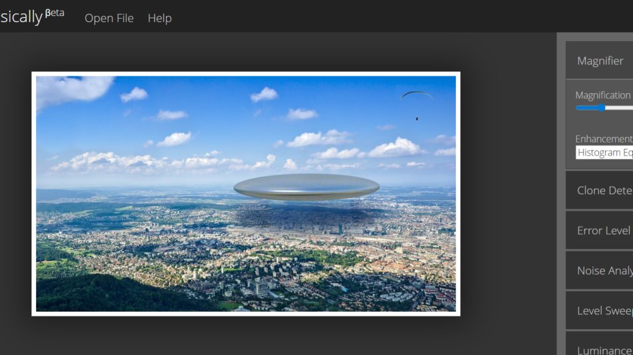Open the Luminance Gradient panel
Screen dimensions: 633x355
[x=604, y=347]
